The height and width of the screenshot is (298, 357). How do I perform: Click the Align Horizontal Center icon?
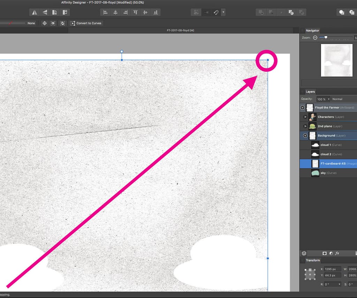point(115,12)
